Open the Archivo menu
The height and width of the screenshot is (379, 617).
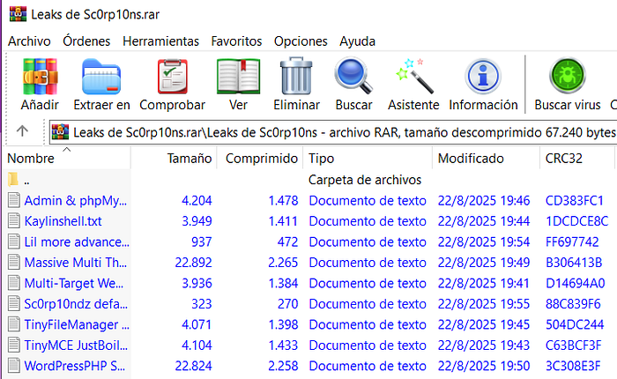coord(29,41)
